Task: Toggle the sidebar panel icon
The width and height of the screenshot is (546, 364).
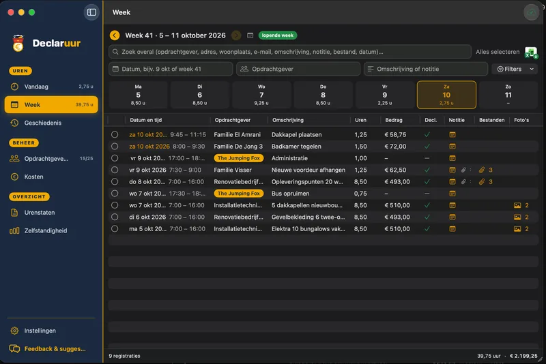Action: coord(91,12)
